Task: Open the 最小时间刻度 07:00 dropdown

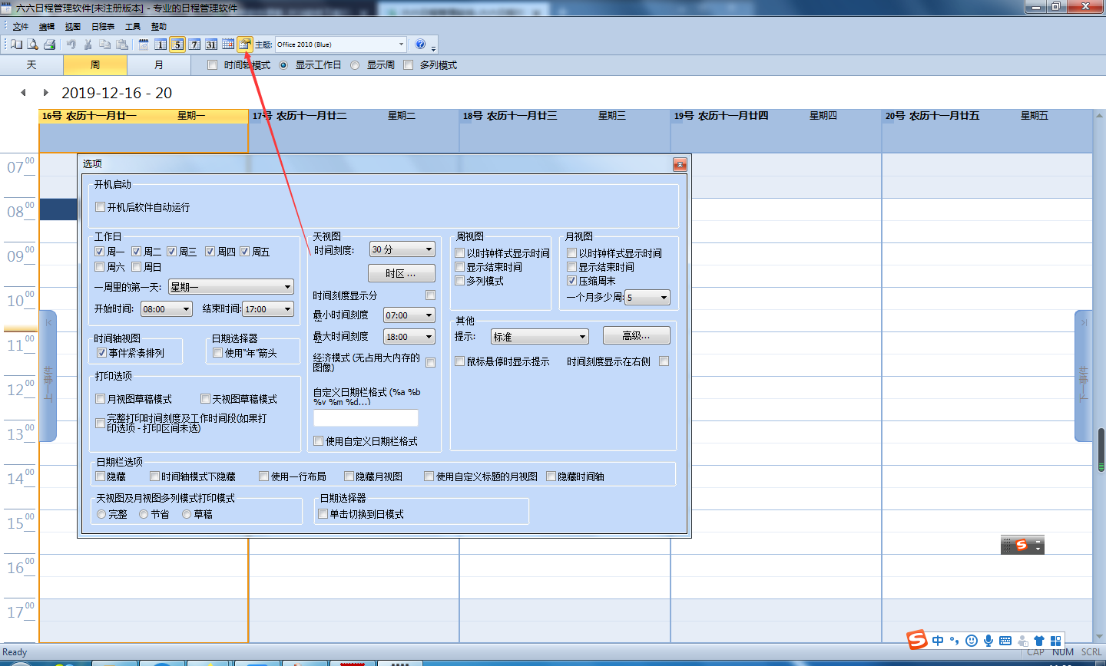Action: (409, 315)
